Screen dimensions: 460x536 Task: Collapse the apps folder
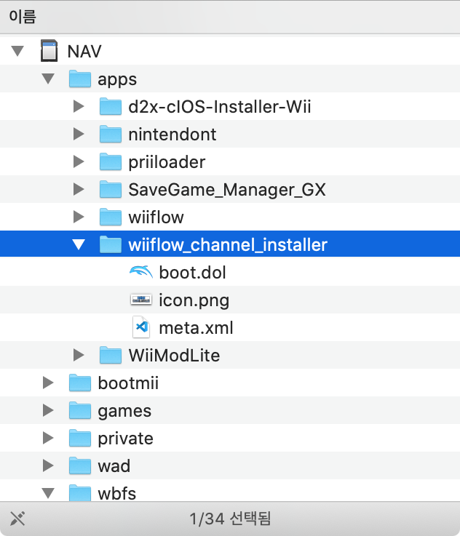point(48,79)
